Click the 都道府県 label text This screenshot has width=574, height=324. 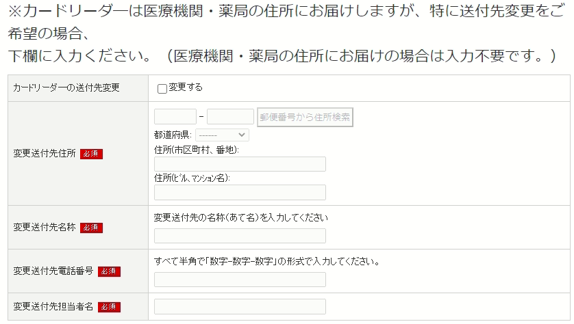click(x=174, y=135)
